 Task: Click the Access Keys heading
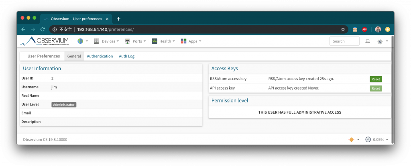click(225, 68)
